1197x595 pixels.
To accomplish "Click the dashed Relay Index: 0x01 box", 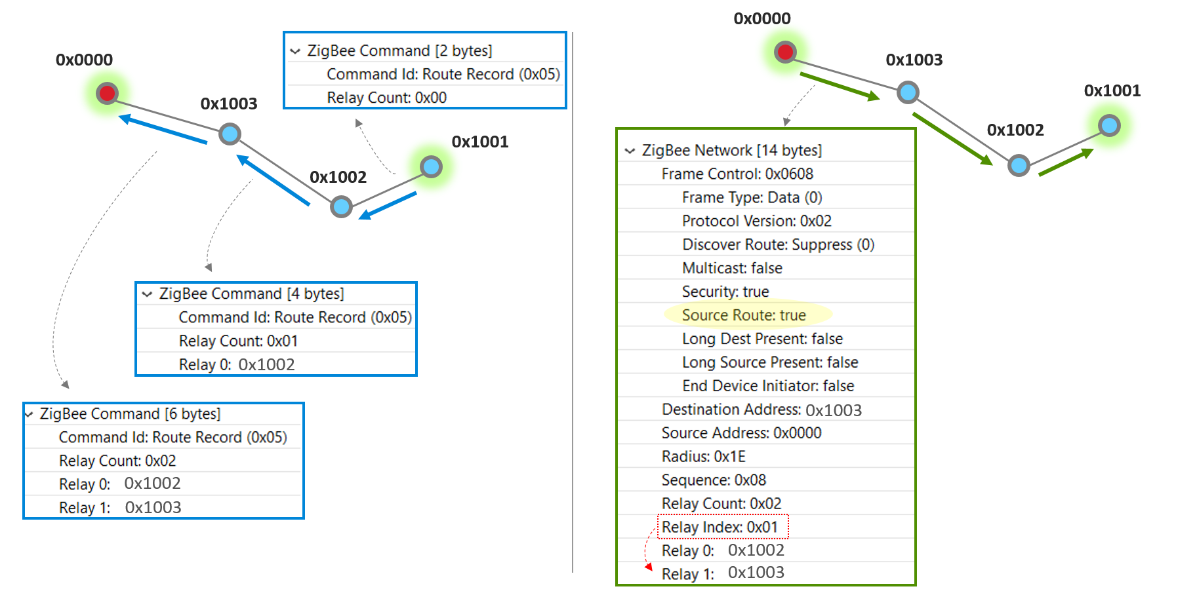I will pyautogui.click(x=723, y=526).
